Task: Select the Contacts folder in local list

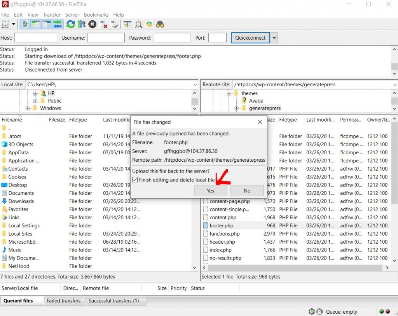Action: 15,169
